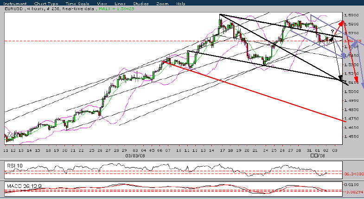Click the 'Real-time data' header text

(78, 9)
